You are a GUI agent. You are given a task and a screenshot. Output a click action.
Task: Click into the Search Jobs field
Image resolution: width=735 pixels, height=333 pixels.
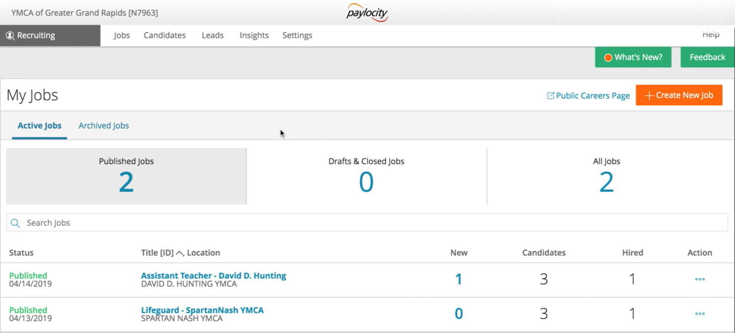tap(367, 223)
